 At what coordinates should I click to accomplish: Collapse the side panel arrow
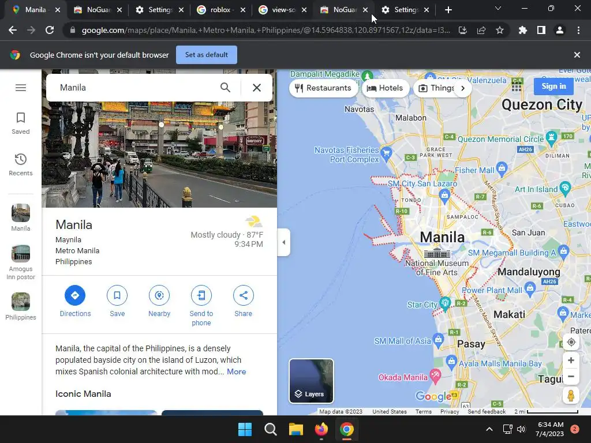point(284,242)
